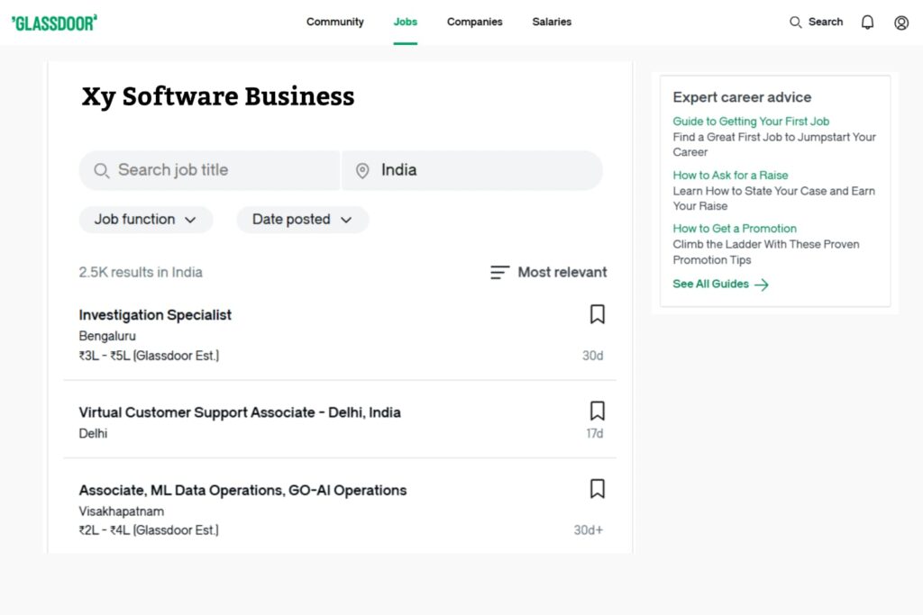Click the Search magnifier in header
The width and height of the screenshot is (923, 615).
pos(796,23)
